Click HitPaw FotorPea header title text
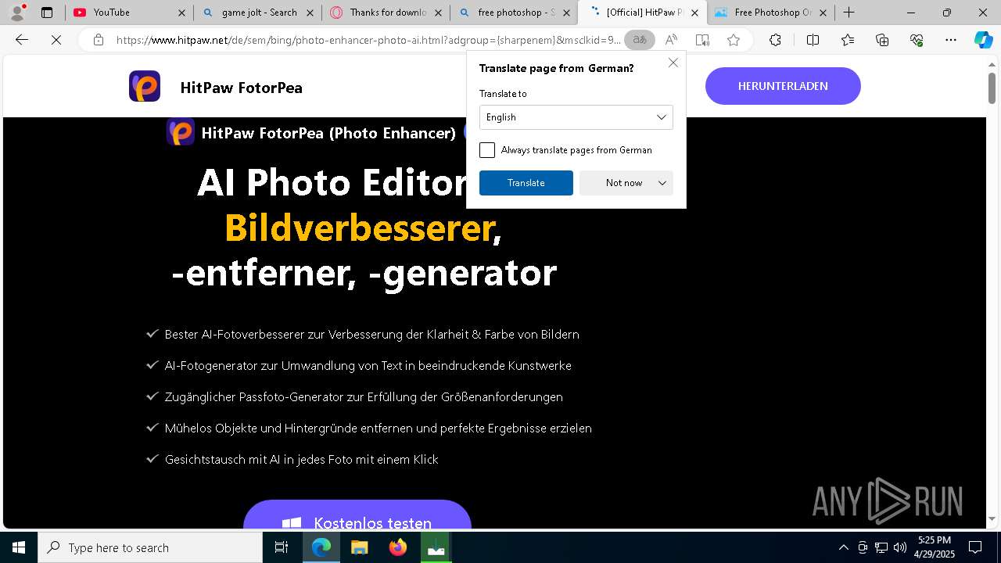The width and height of the screenshot is (1001, 563). point(241,88)
